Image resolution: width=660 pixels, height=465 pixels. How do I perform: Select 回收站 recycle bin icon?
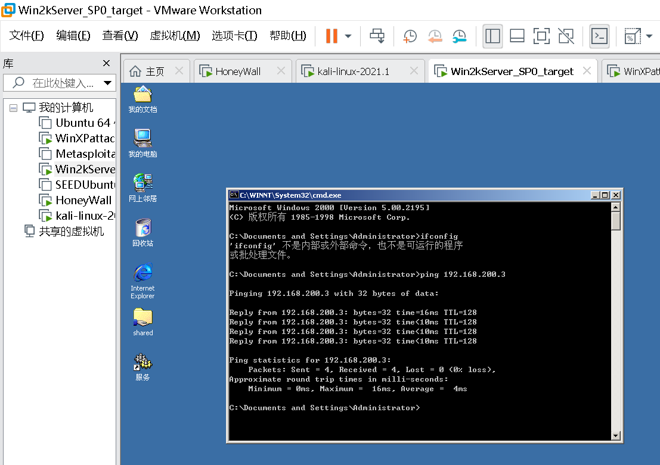(x=142, y=232)
